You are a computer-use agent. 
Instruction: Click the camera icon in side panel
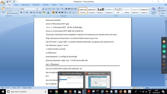[x=164, y=57]
